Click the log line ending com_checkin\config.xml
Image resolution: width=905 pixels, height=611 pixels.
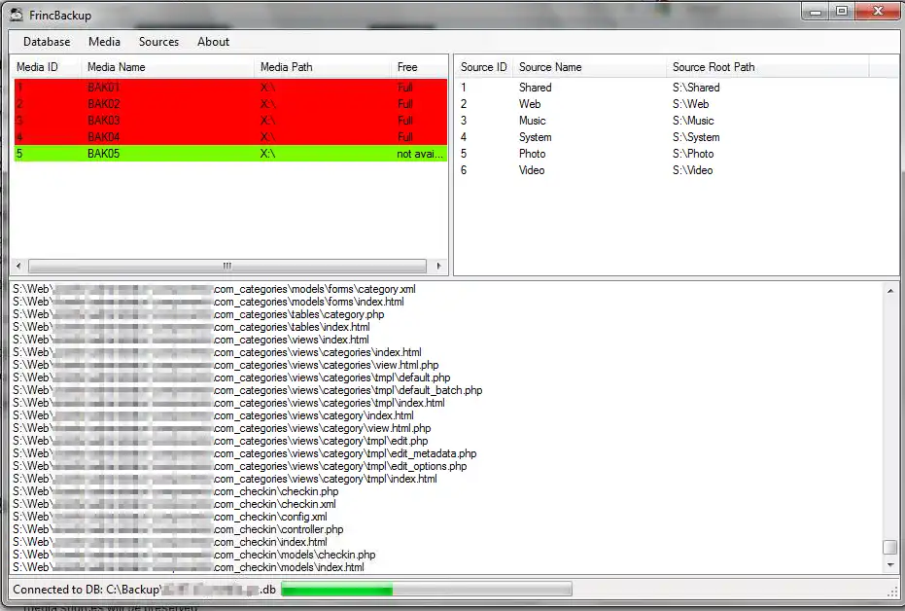tap(170, 517)
